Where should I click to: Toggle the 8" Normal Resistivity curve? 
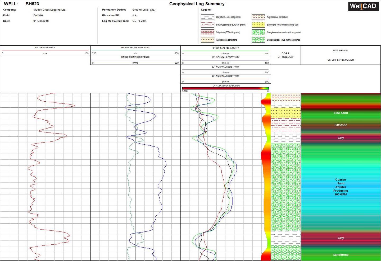click(225, 48)
